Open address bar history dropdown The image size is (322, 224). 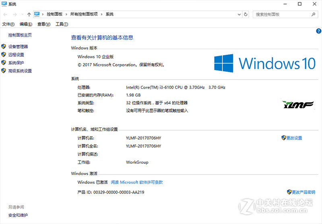pyautogui.click(x=239, y=14)
